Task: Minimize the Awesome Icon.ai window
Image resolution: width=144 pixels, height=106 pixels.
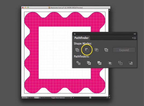Action: pyautogui.click(x=26, y=8)
